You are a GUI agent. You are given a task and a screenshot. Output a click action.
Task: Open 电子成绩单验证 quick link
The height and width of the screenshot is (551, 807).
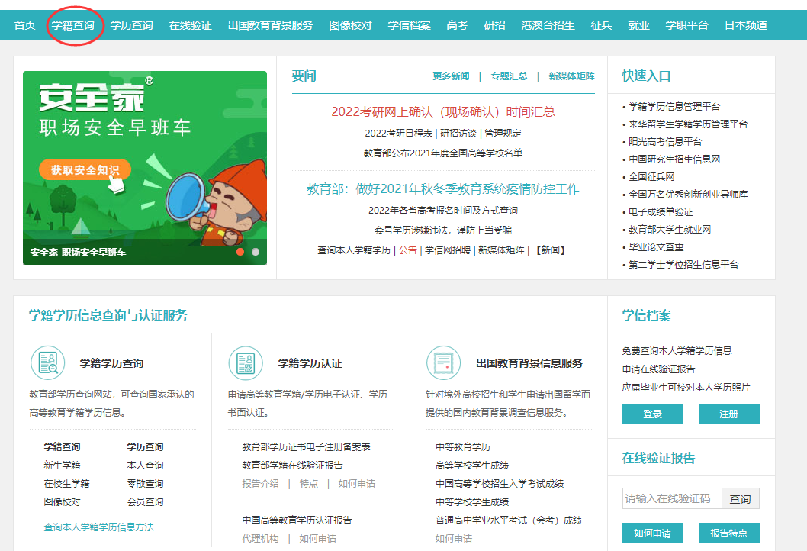661,211
